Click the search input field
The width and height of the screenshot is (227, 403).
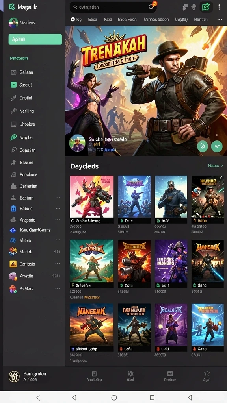[x=113, y=7]
